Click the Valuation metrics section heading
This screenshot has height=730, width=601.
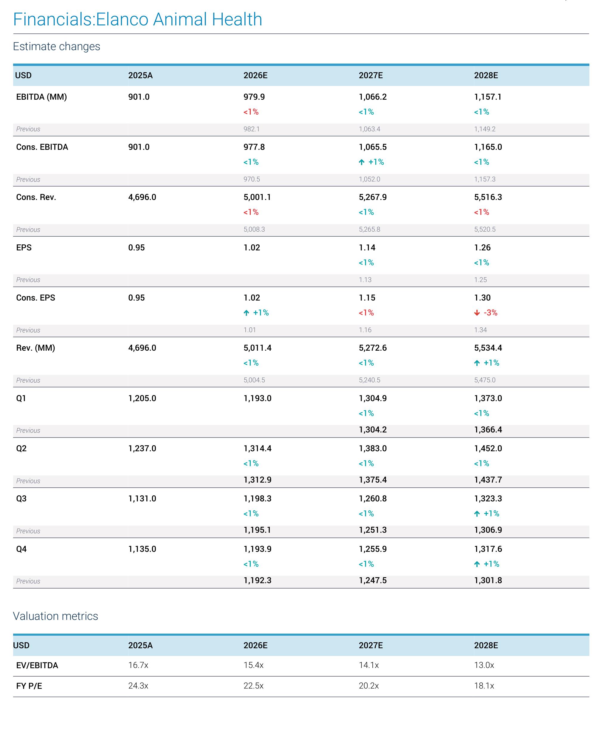point(55,616)
